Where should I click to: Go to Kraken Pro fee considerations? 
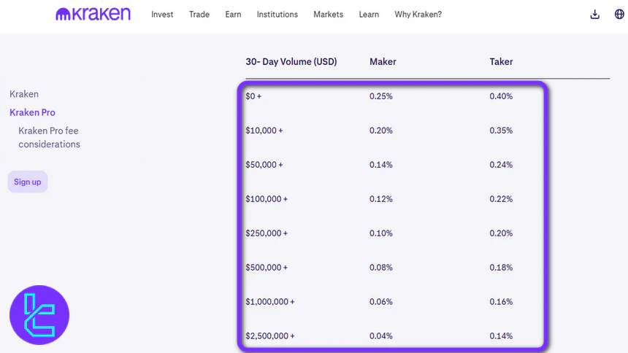click(49, 137)
